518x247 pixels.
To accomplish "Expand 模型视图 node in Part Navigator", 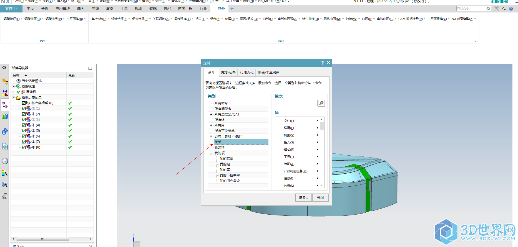I will (14, 86).
